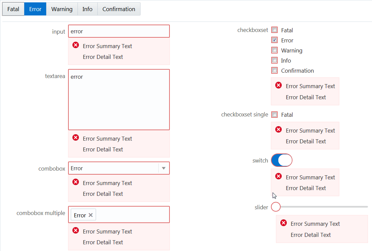This screenshot has height=251, width=372.
Task: Click the error icon under the textarea
Action: click(x=75, y=137)
